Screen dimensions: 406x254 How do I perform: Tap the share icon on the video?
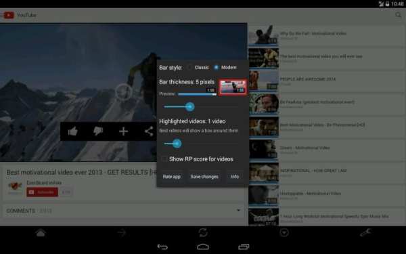(x=149, y=131)
